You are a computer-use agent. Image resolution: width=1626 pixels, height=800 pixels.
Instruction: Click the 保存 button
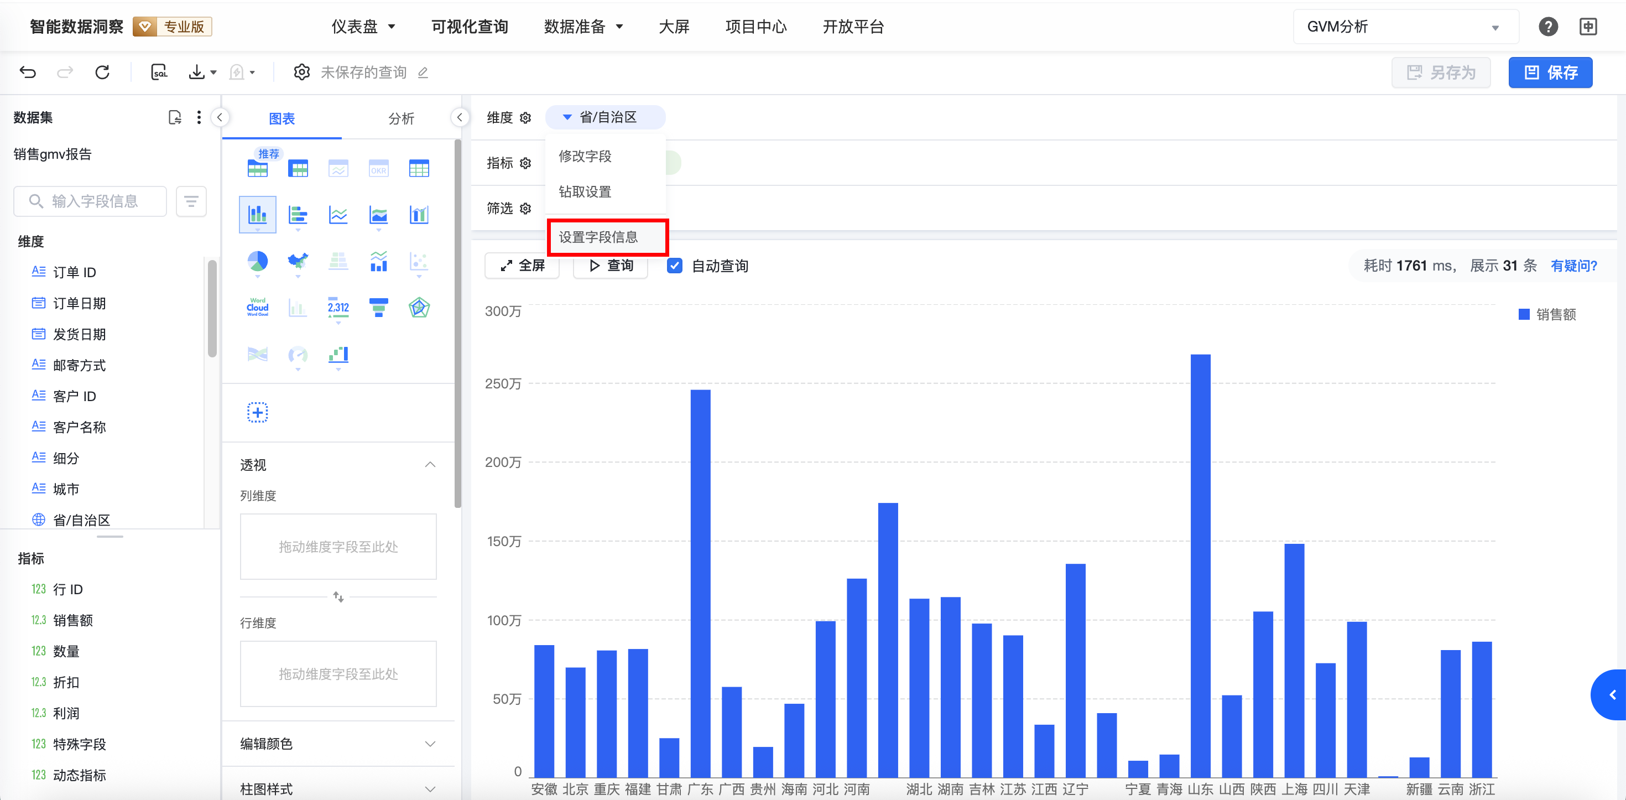coord(1550,72)
